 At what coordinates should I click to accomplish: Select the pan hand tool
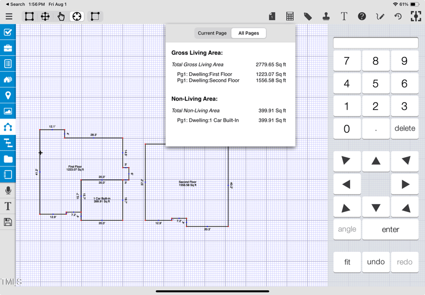click(61, 16)
